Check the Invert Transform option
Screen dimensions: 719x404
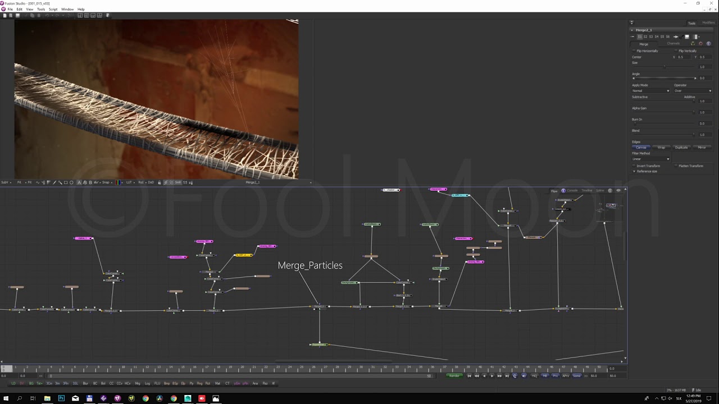coord(634,166)
